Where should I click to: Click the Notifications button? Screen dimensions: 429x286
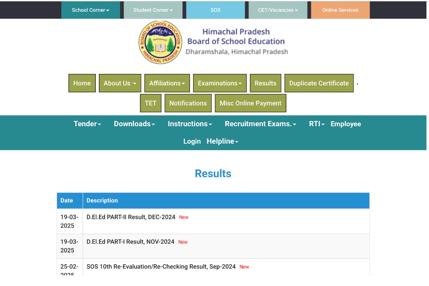point(188,103)
